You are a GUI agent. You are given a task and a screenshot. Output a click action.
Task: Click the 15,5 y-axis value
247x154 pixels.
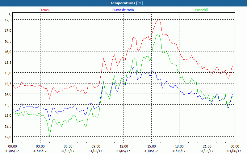8,63
